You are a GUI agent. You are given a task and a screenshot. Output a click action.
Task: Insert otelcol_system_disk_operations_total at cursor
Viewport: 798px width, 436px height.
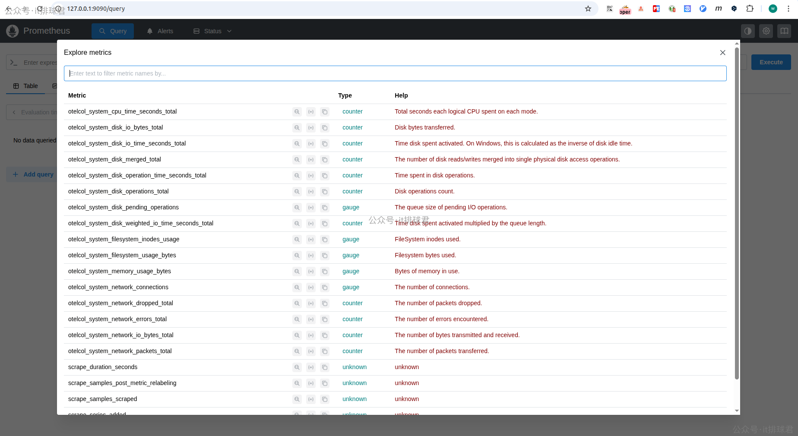coord(311,192)
